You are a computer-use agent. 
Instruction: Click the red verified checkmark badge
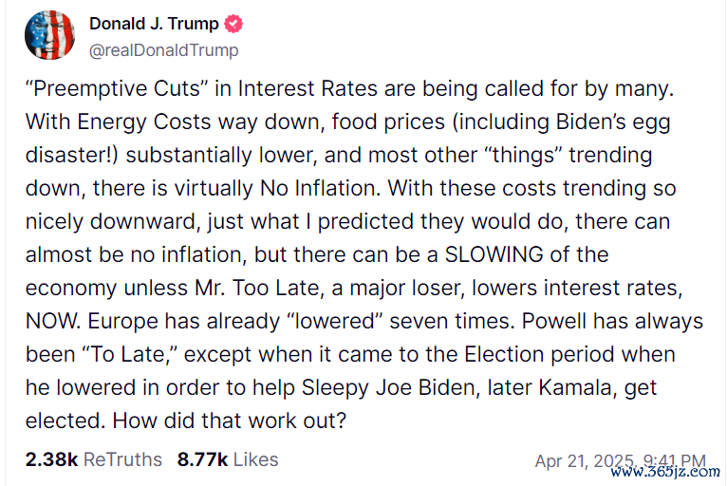tap(233, 24)
